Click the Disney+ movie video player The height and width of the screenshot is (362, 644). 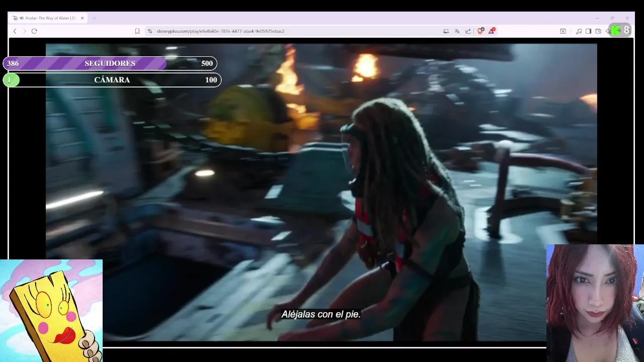321,192
